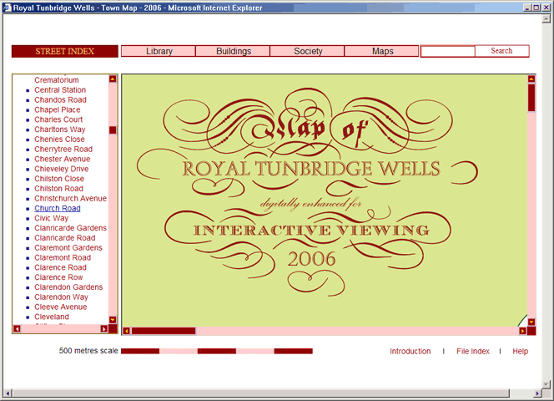Click the street list scroll-right arrow

point(103,329)
